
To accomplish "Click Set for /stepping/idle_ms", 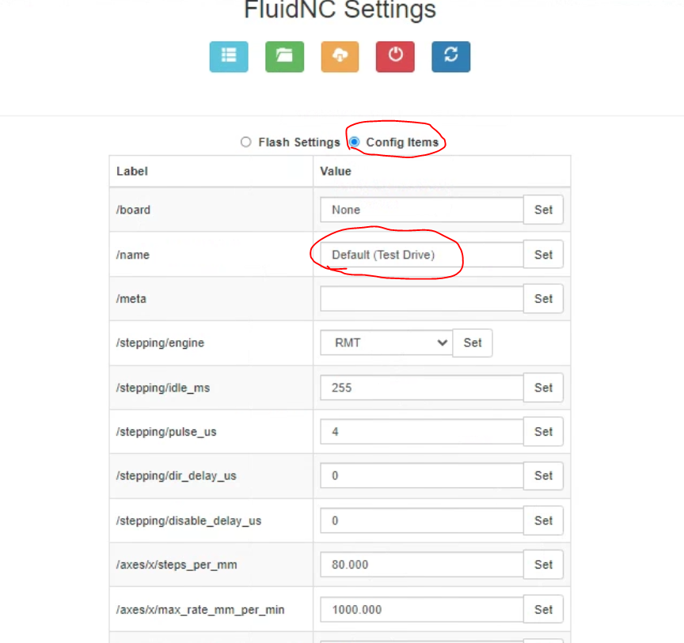I will click(543, 388).
